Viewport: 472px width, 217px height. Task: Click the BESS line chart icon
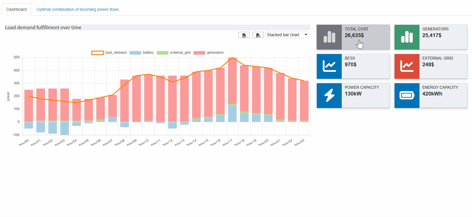329,66
